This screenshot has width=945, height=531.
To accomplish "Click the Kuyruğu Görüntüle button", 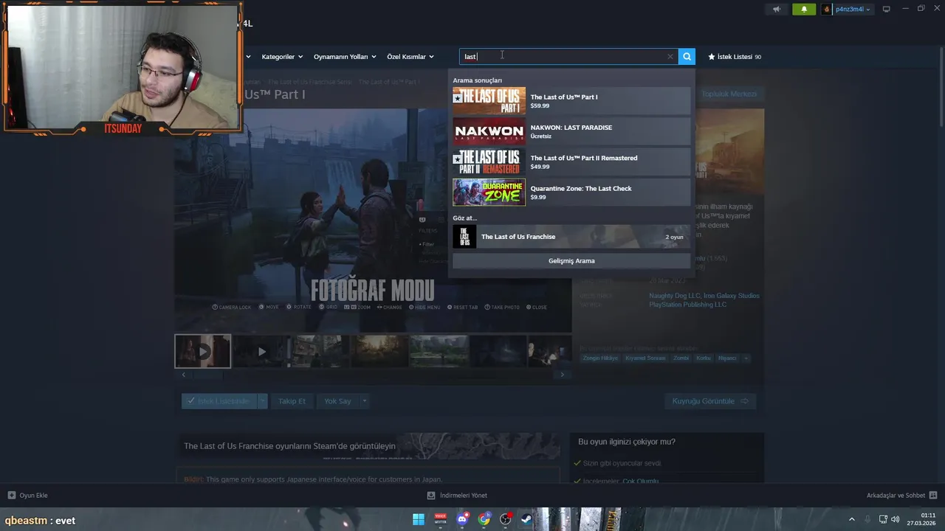I will 709,401.
